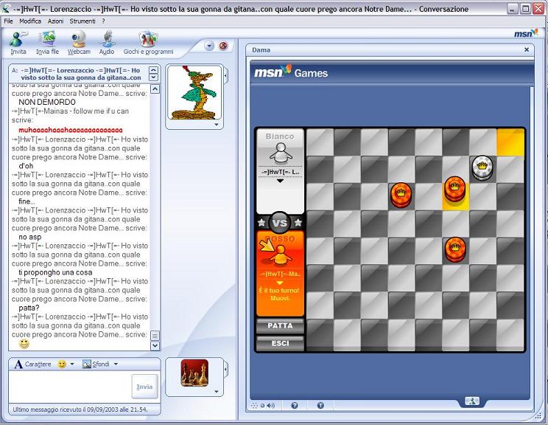Click the 'ti propongho una cosa' message
The width and height of the screenshot is (548, 425).
55,272
